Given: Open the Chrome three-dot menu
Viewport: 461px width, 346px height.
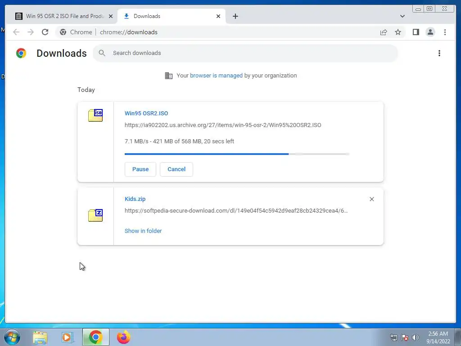Looking at the screenshot, I should (445, 32).
